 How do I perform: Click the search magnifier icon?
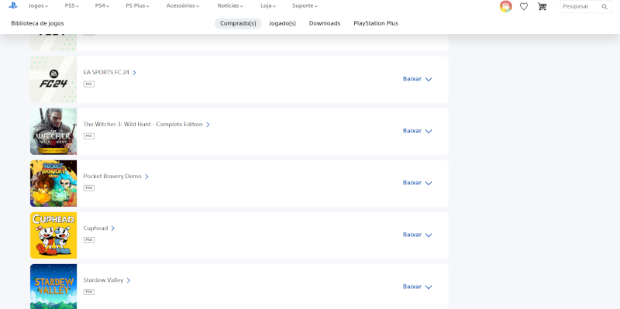click(604, 6)
